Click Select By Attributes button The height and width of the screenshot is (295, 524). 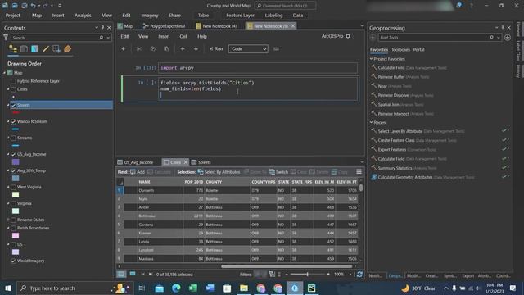pyautogui.click(x=219, y=172)
